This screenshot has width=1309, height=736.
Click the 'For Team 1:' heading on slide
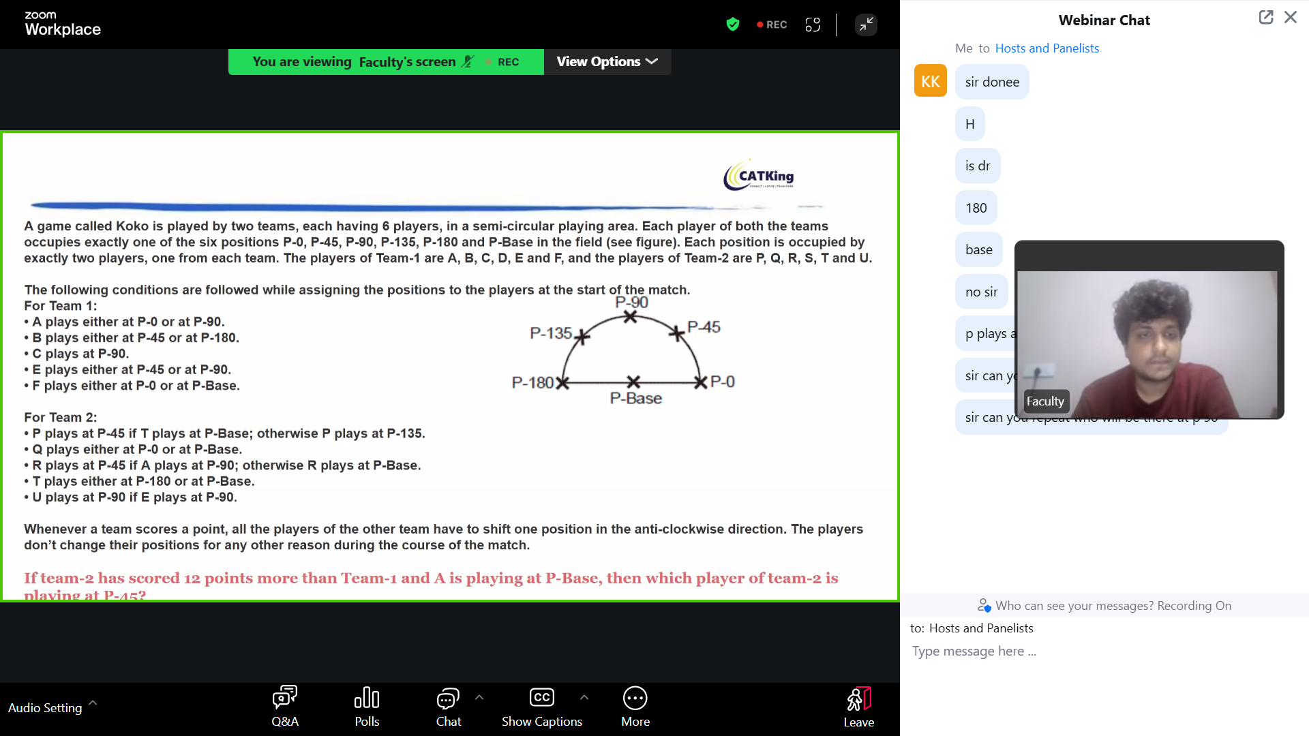[x=61, y=306]
